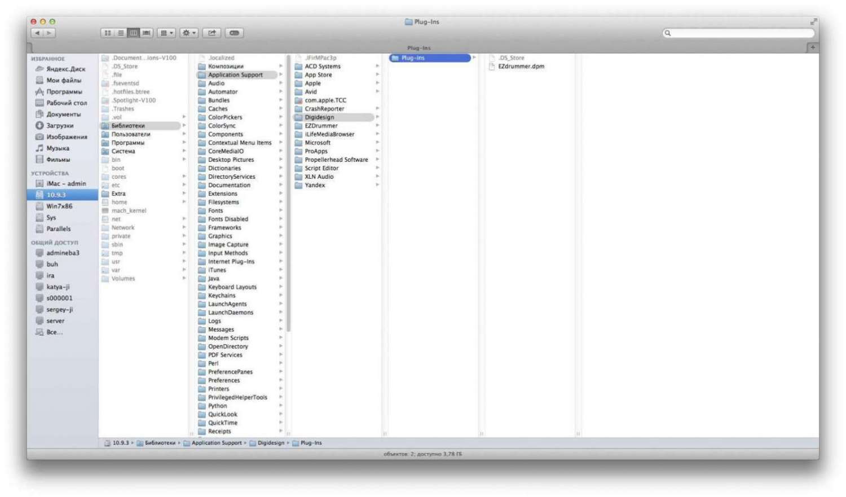This screenshot has width=846, height=497.
Task: Select the Plug-Ins tab
Action: pyautogui.click(x=418, y=48)
